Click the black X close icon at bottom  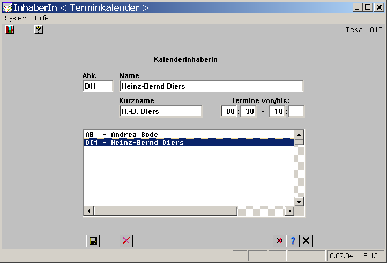(306, 241)
